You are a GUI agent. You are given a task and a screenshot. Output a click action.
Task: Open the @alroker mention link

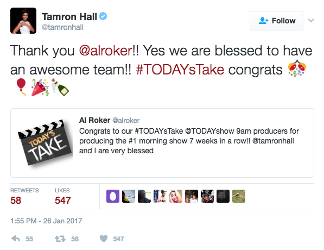pos(106,51)
